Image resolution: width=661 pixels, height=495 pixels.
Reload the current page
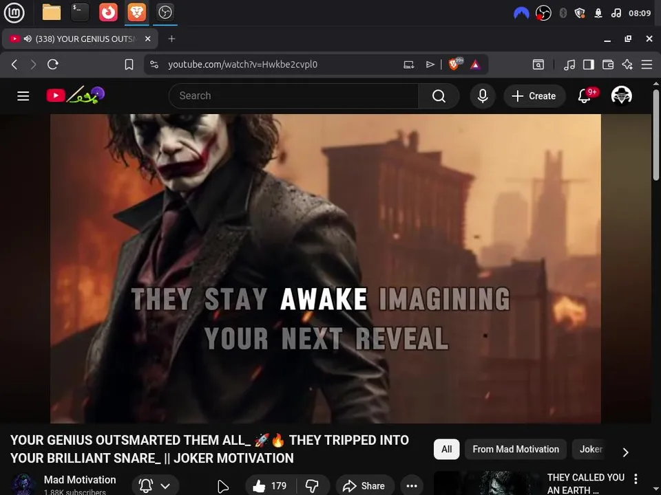(x=53, y=65)
